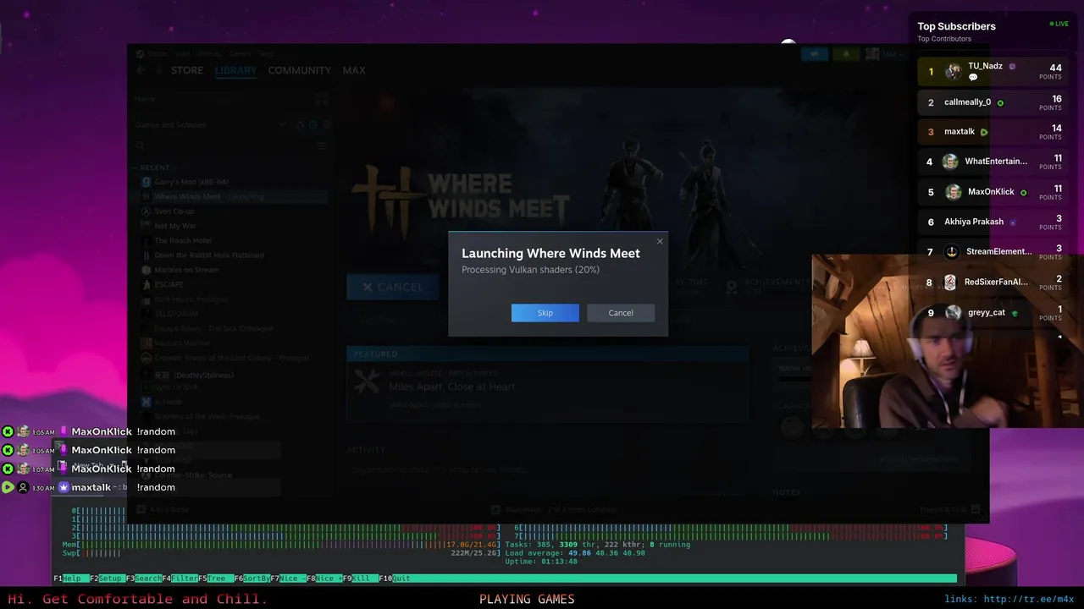This screenshot has height=609, width=1084.
Task: Open the Games menu in Steam
Action: (240, 54)
